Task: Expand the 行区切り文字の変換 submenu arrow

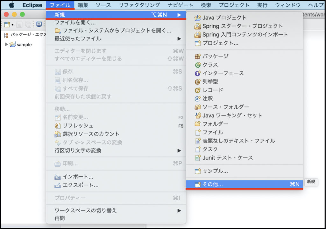Action: (179, 151)
